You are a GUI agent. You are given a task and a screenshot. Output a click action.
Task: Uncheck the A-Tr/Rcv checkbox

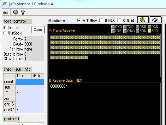[79, 20]
